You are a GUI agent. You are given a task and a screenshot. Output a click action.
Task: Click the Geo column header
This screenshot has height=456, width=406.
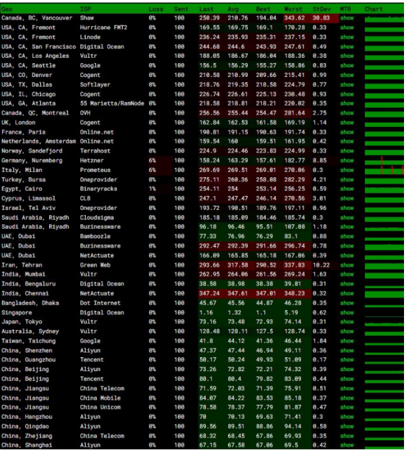point(7,9)
